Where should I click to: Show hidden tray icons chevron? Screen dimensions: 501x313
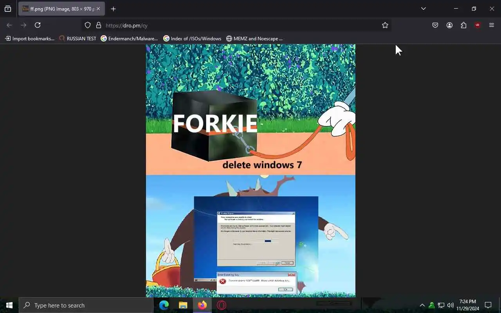[x=422, y=305]
